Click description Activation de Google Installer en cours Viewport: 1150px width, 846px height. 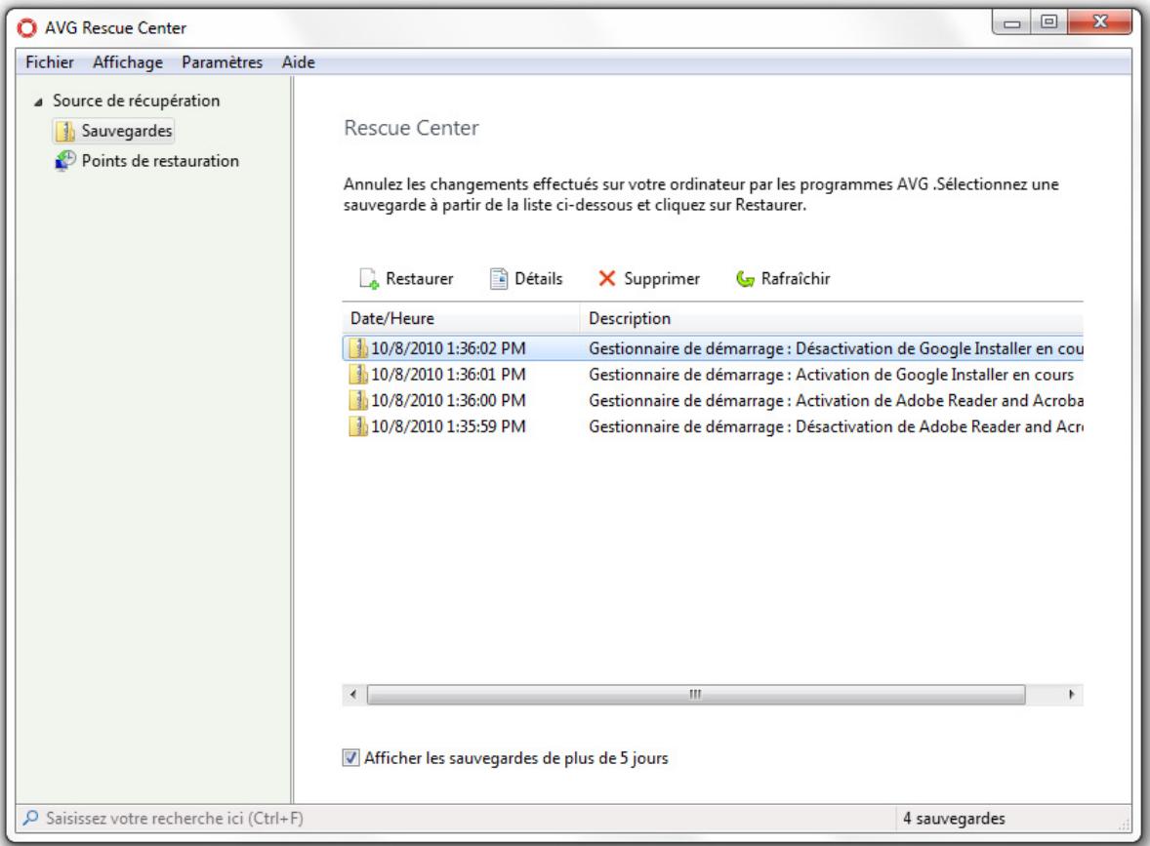click(831, 375)
